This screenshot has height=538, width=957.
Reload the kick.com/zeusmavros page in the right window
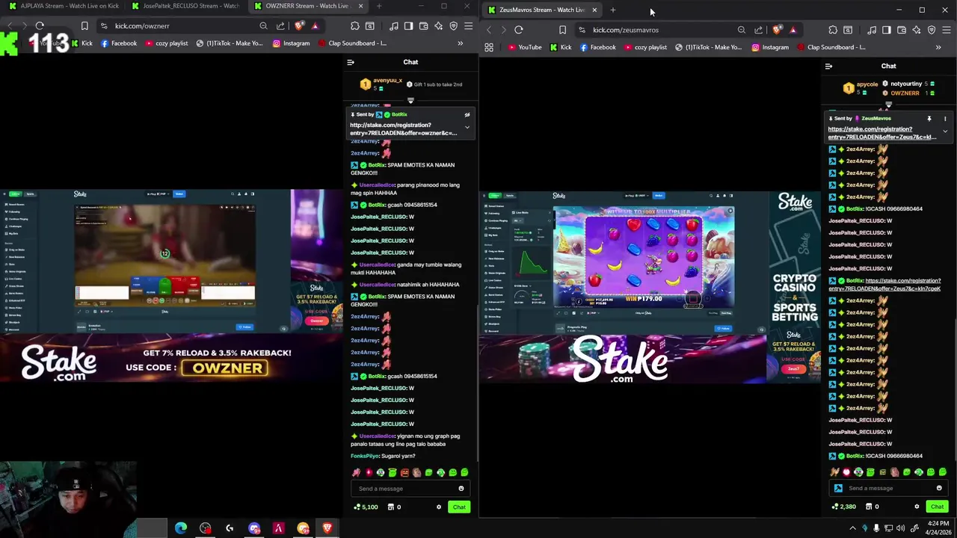[518, 30]
